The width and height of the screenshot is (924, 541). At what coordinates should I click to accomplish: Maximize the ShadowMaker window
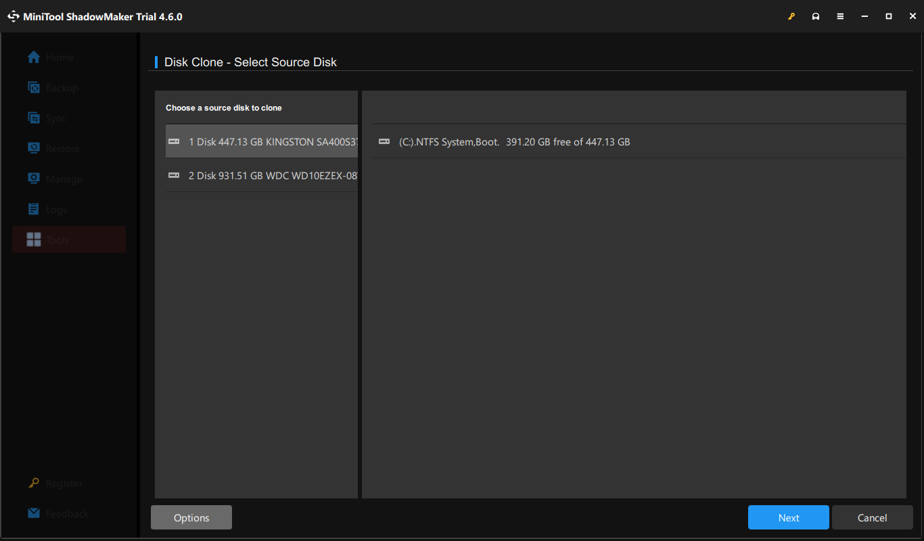click(x=889, y=16)
